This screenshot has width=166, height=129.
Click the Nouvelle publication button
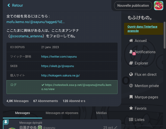133,6
